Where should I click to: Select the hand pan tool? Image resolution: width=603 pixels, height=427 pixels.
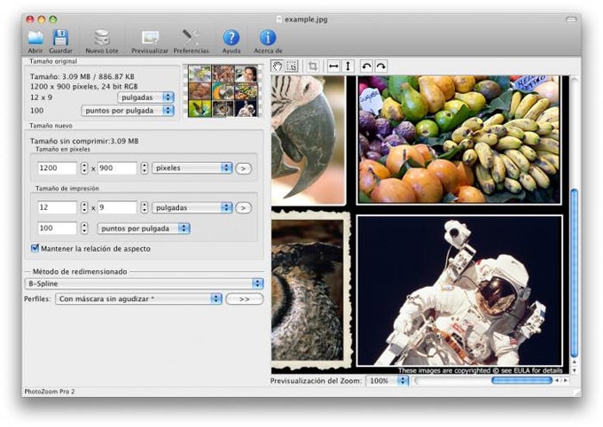[278, 66]
